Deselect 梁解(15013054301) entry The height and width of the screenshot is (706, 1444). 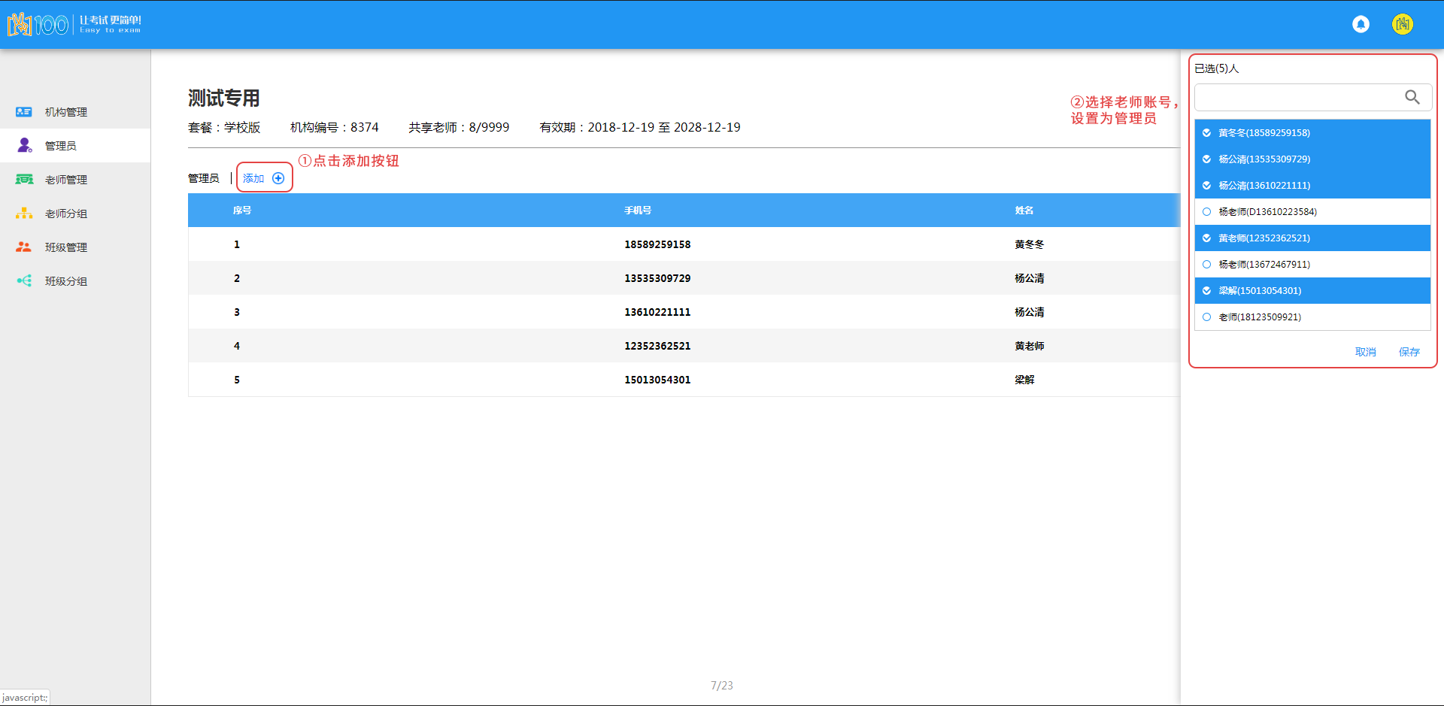coord(1206,291)
